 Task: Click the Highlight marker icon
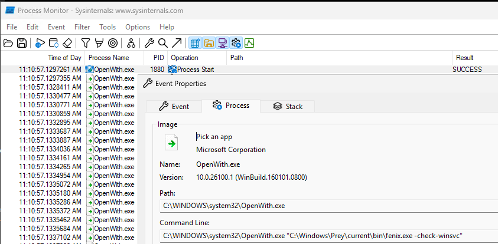click(99, 43)
